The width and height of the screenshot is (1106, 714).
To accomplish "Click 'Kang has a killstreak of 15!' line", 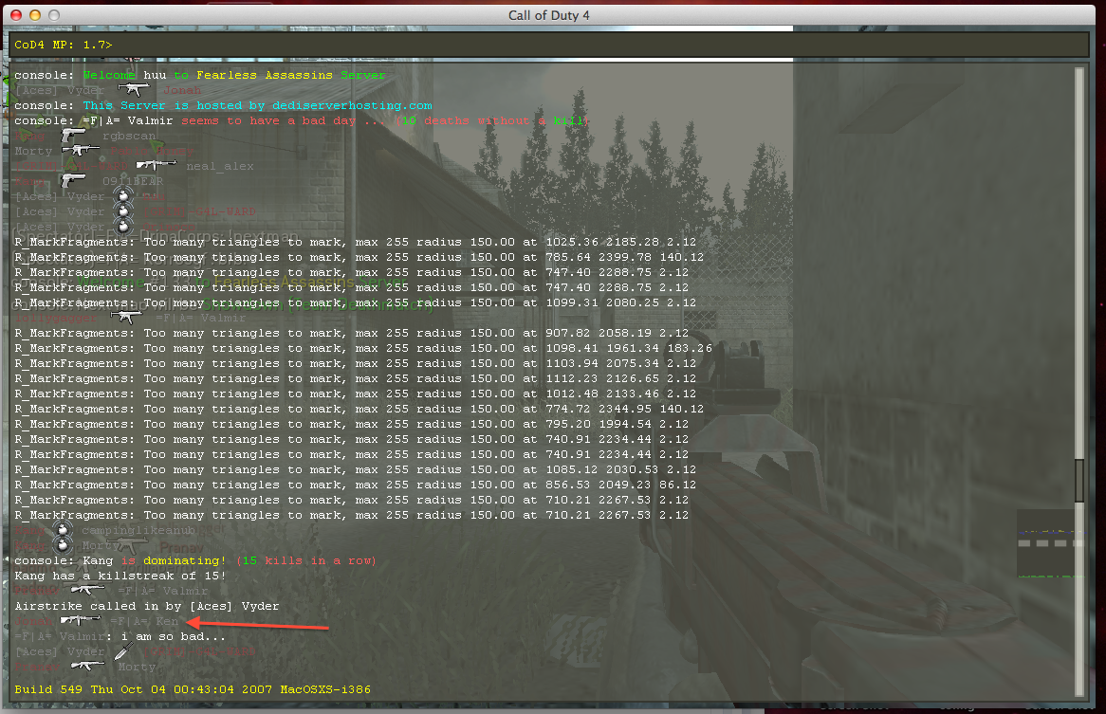I will point(120,576).
